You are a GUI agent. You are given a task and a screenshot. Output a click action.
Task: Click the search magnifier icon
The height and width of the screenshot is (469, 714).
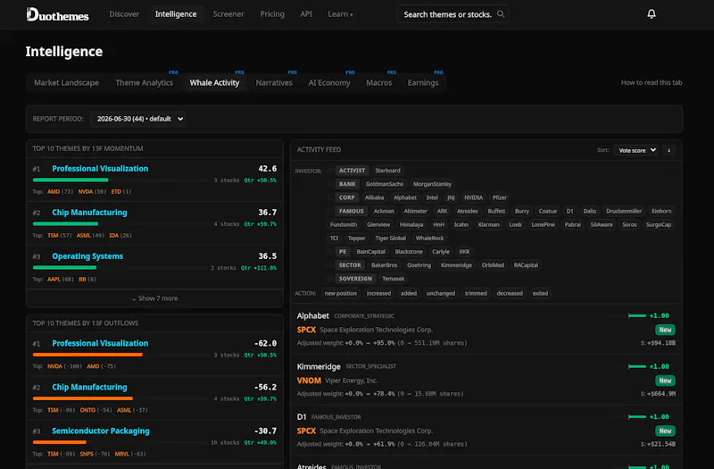[501, 14]
